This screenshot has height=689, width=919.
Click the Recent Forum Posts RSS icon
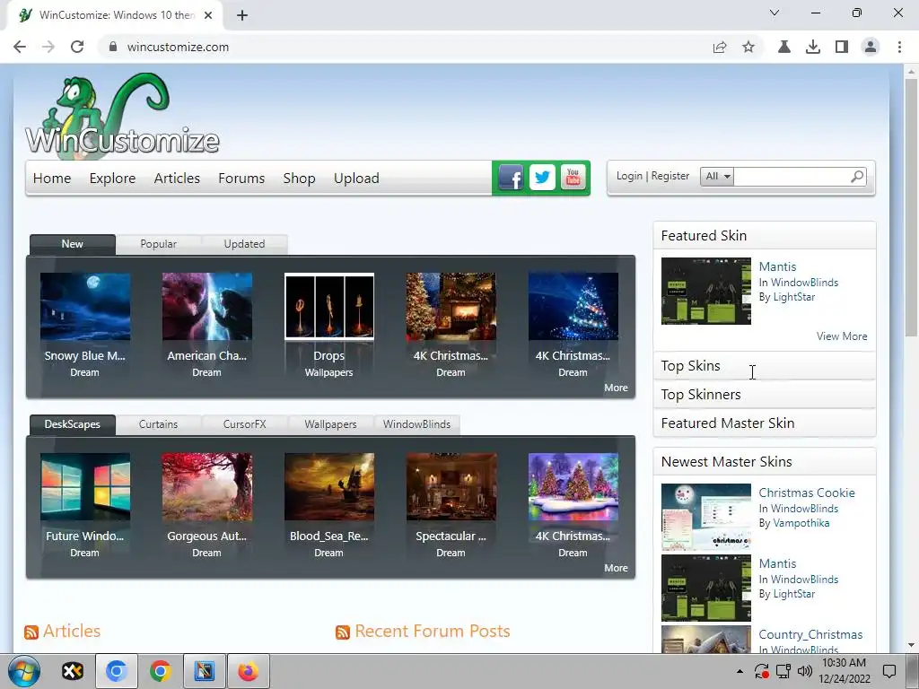coord(343,632)
